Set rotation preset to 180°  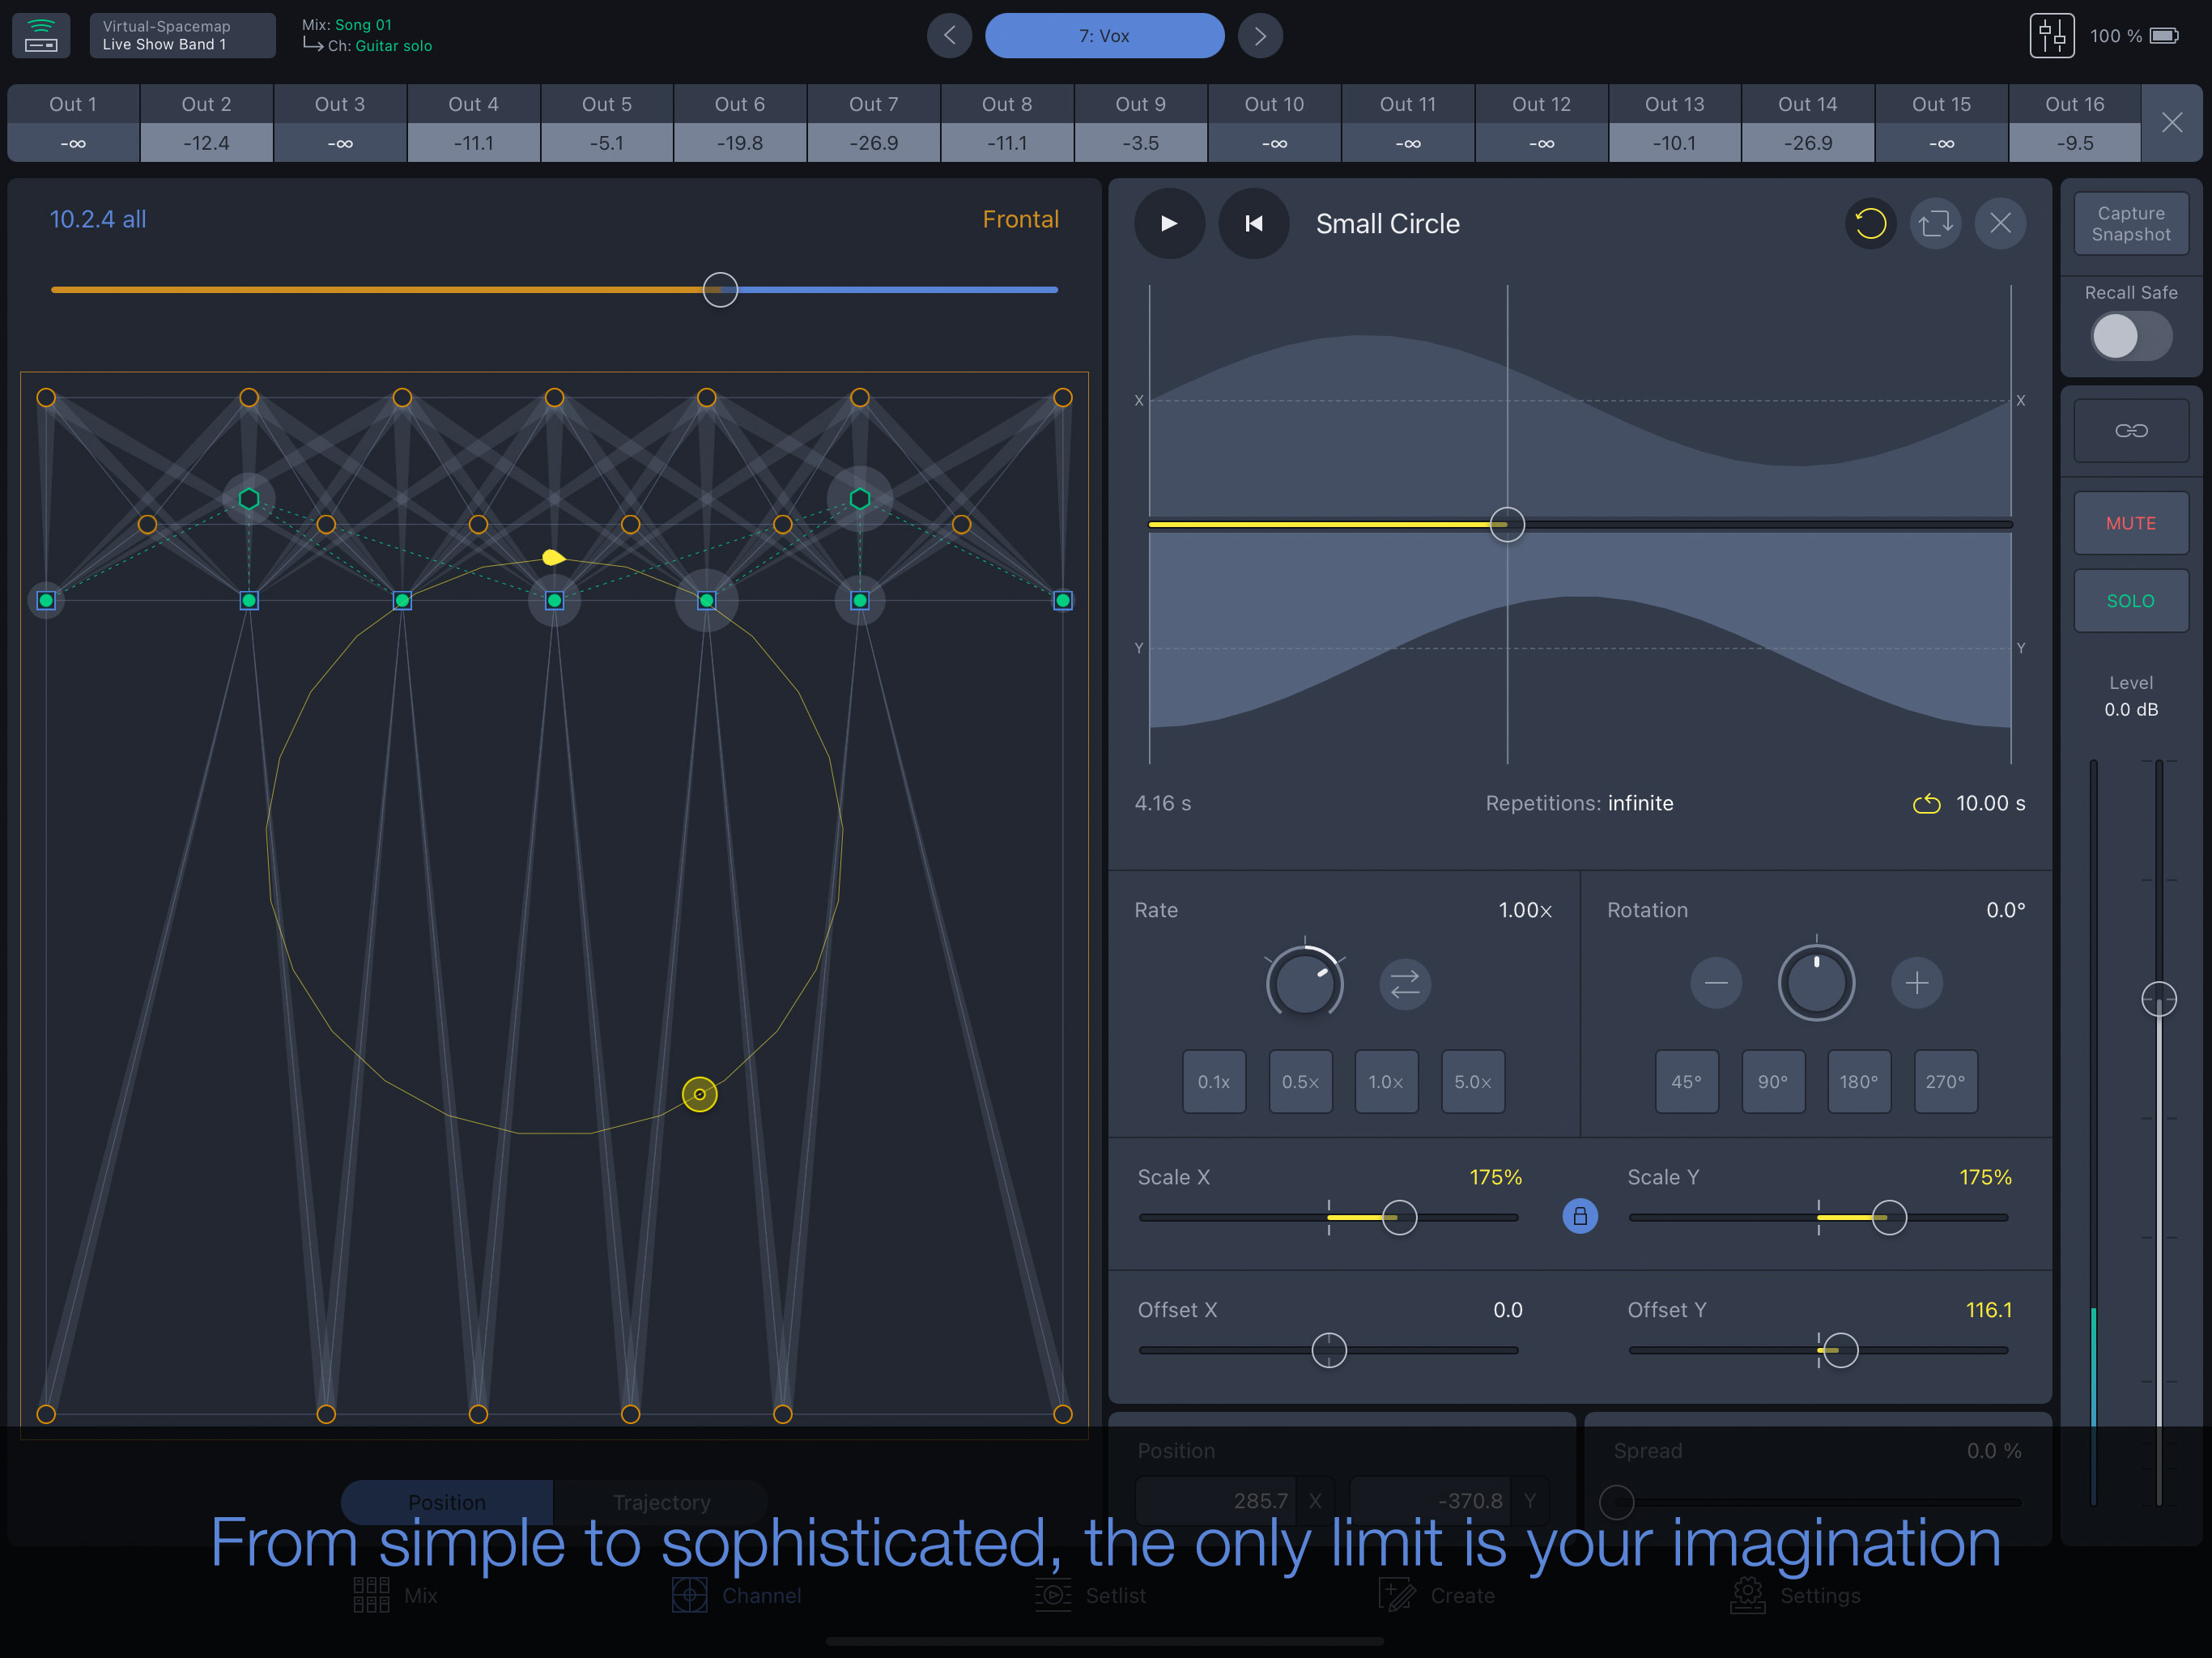coord(1859,1082)
